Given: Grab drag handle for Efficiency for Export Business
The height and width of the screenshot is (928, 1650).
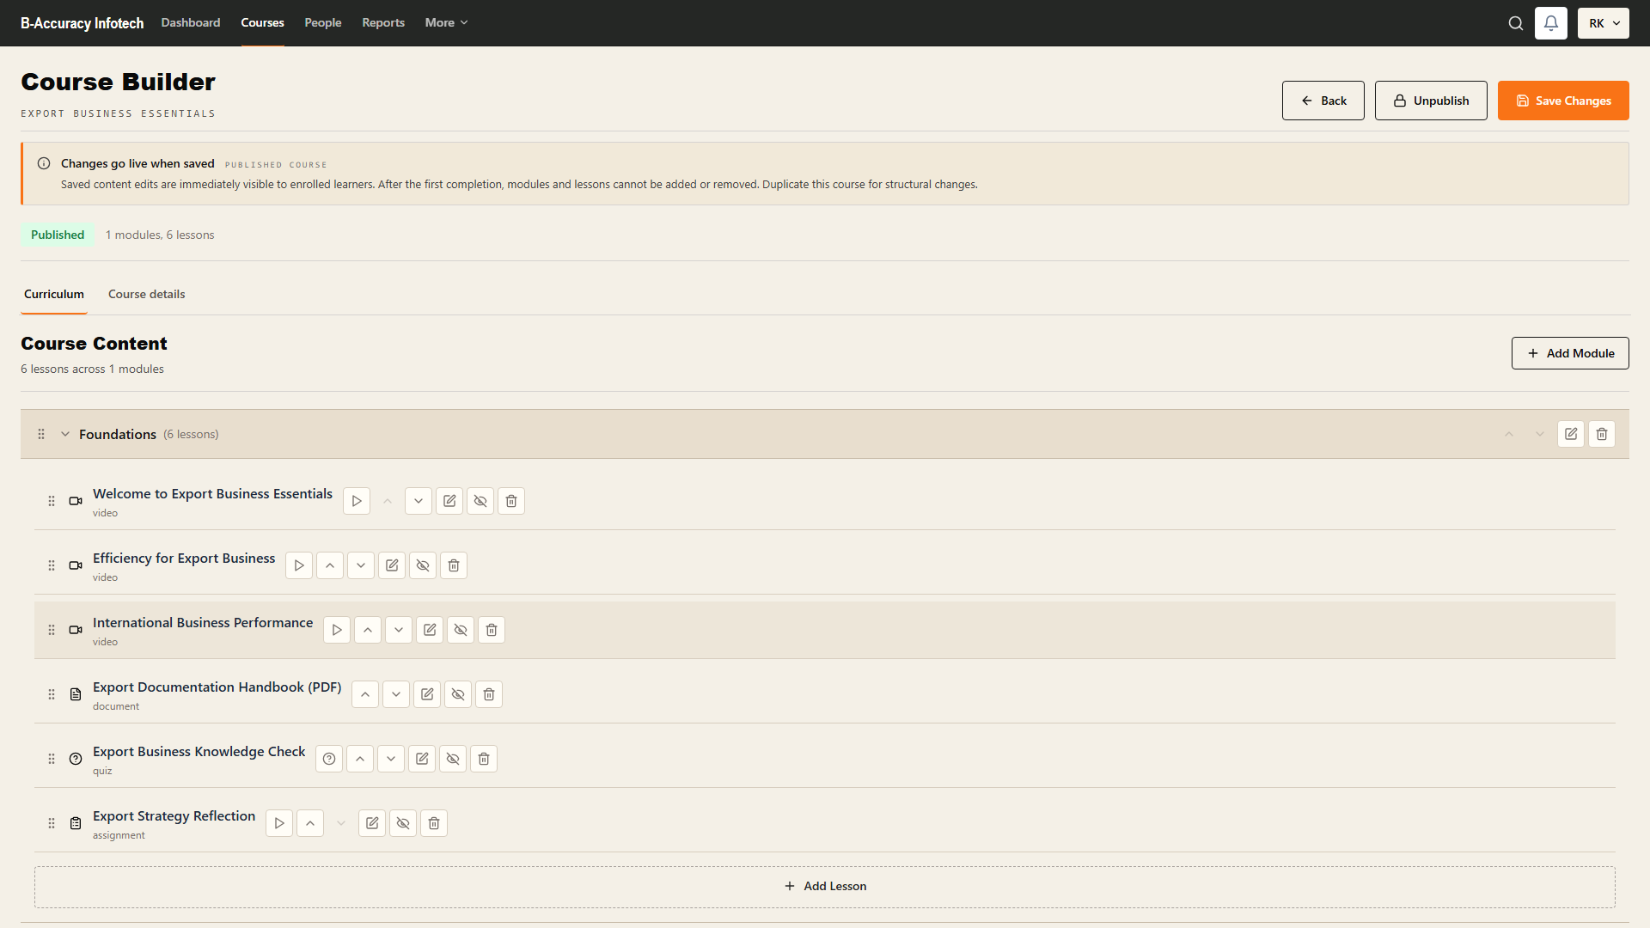Looking at the screenshot, I should tap(52, 565).
